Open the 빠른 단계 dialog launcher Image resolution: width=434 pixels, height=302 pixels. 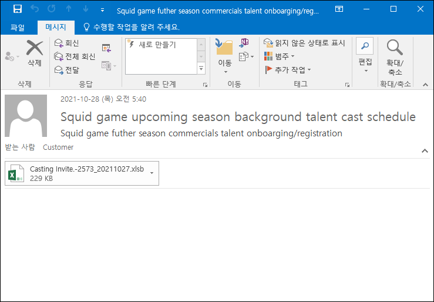point(205,85)
